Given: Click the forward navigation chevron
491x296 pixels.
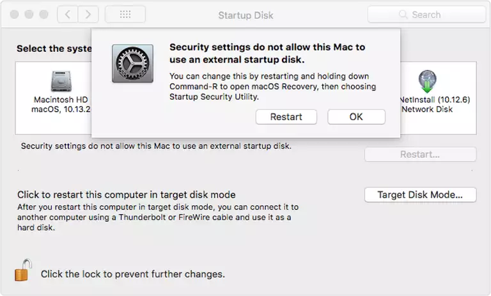Looking at the screenshot, I should pos(88,14).
